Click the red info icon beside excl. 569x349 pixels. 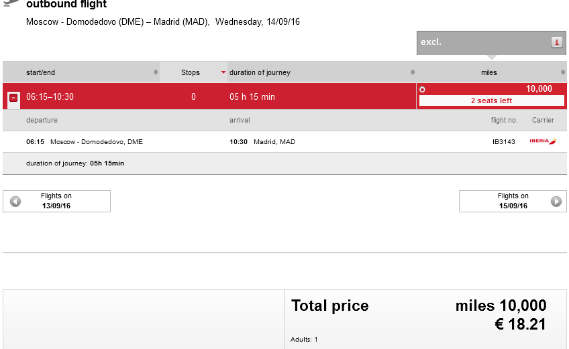(556, 42)
